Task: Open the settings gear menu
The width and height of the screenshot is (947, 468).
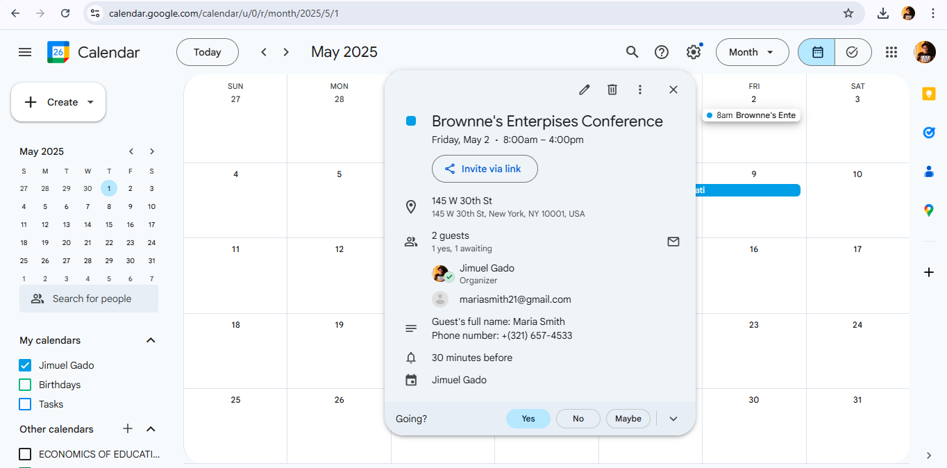Action: tap(694, 52)
